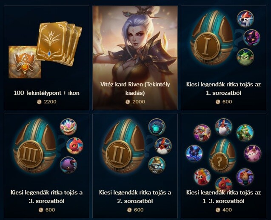
Task: Click the pink-crested legend portrait in Series 3
Action: (x=68, y=127)
